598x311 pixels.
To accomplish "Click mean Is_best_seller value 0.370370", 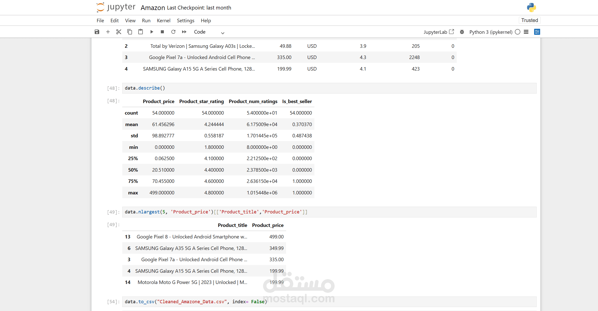I will 302,124.
